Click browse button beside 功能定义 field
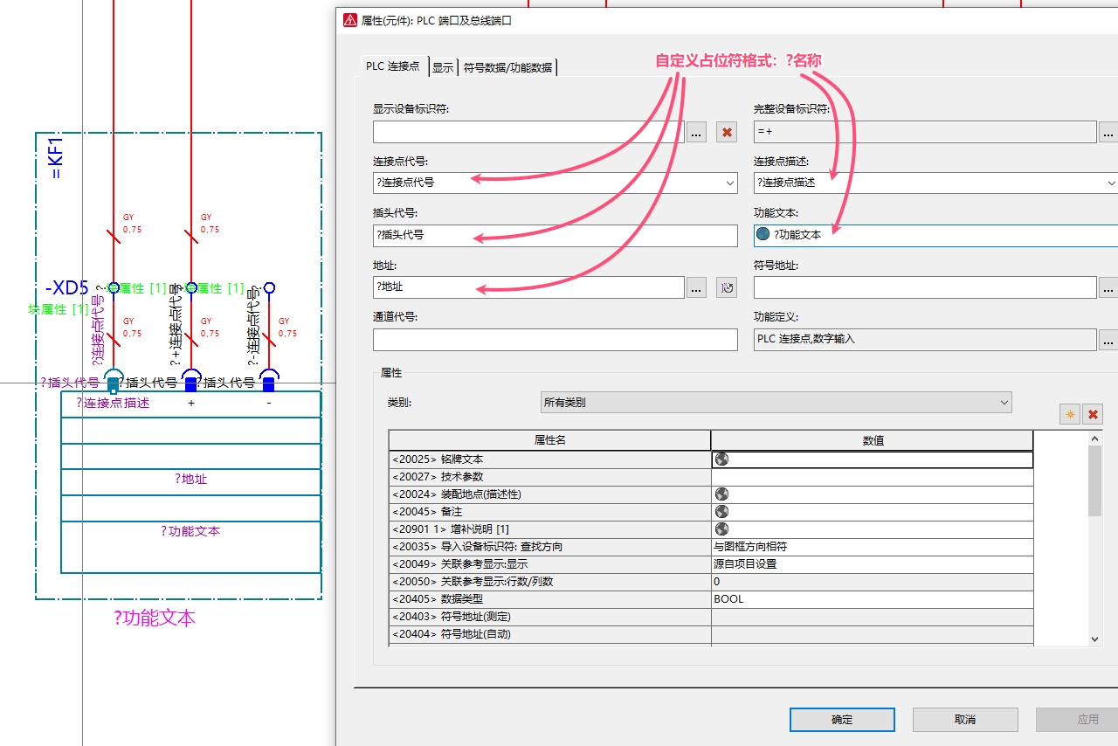This screenshot has width=1118, height=746. coord(1108,340)
